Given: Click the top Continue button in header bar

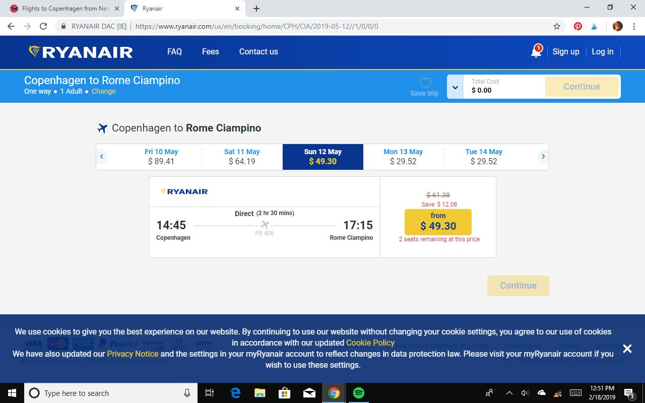Looking at the screenshot, I should 582,87.
